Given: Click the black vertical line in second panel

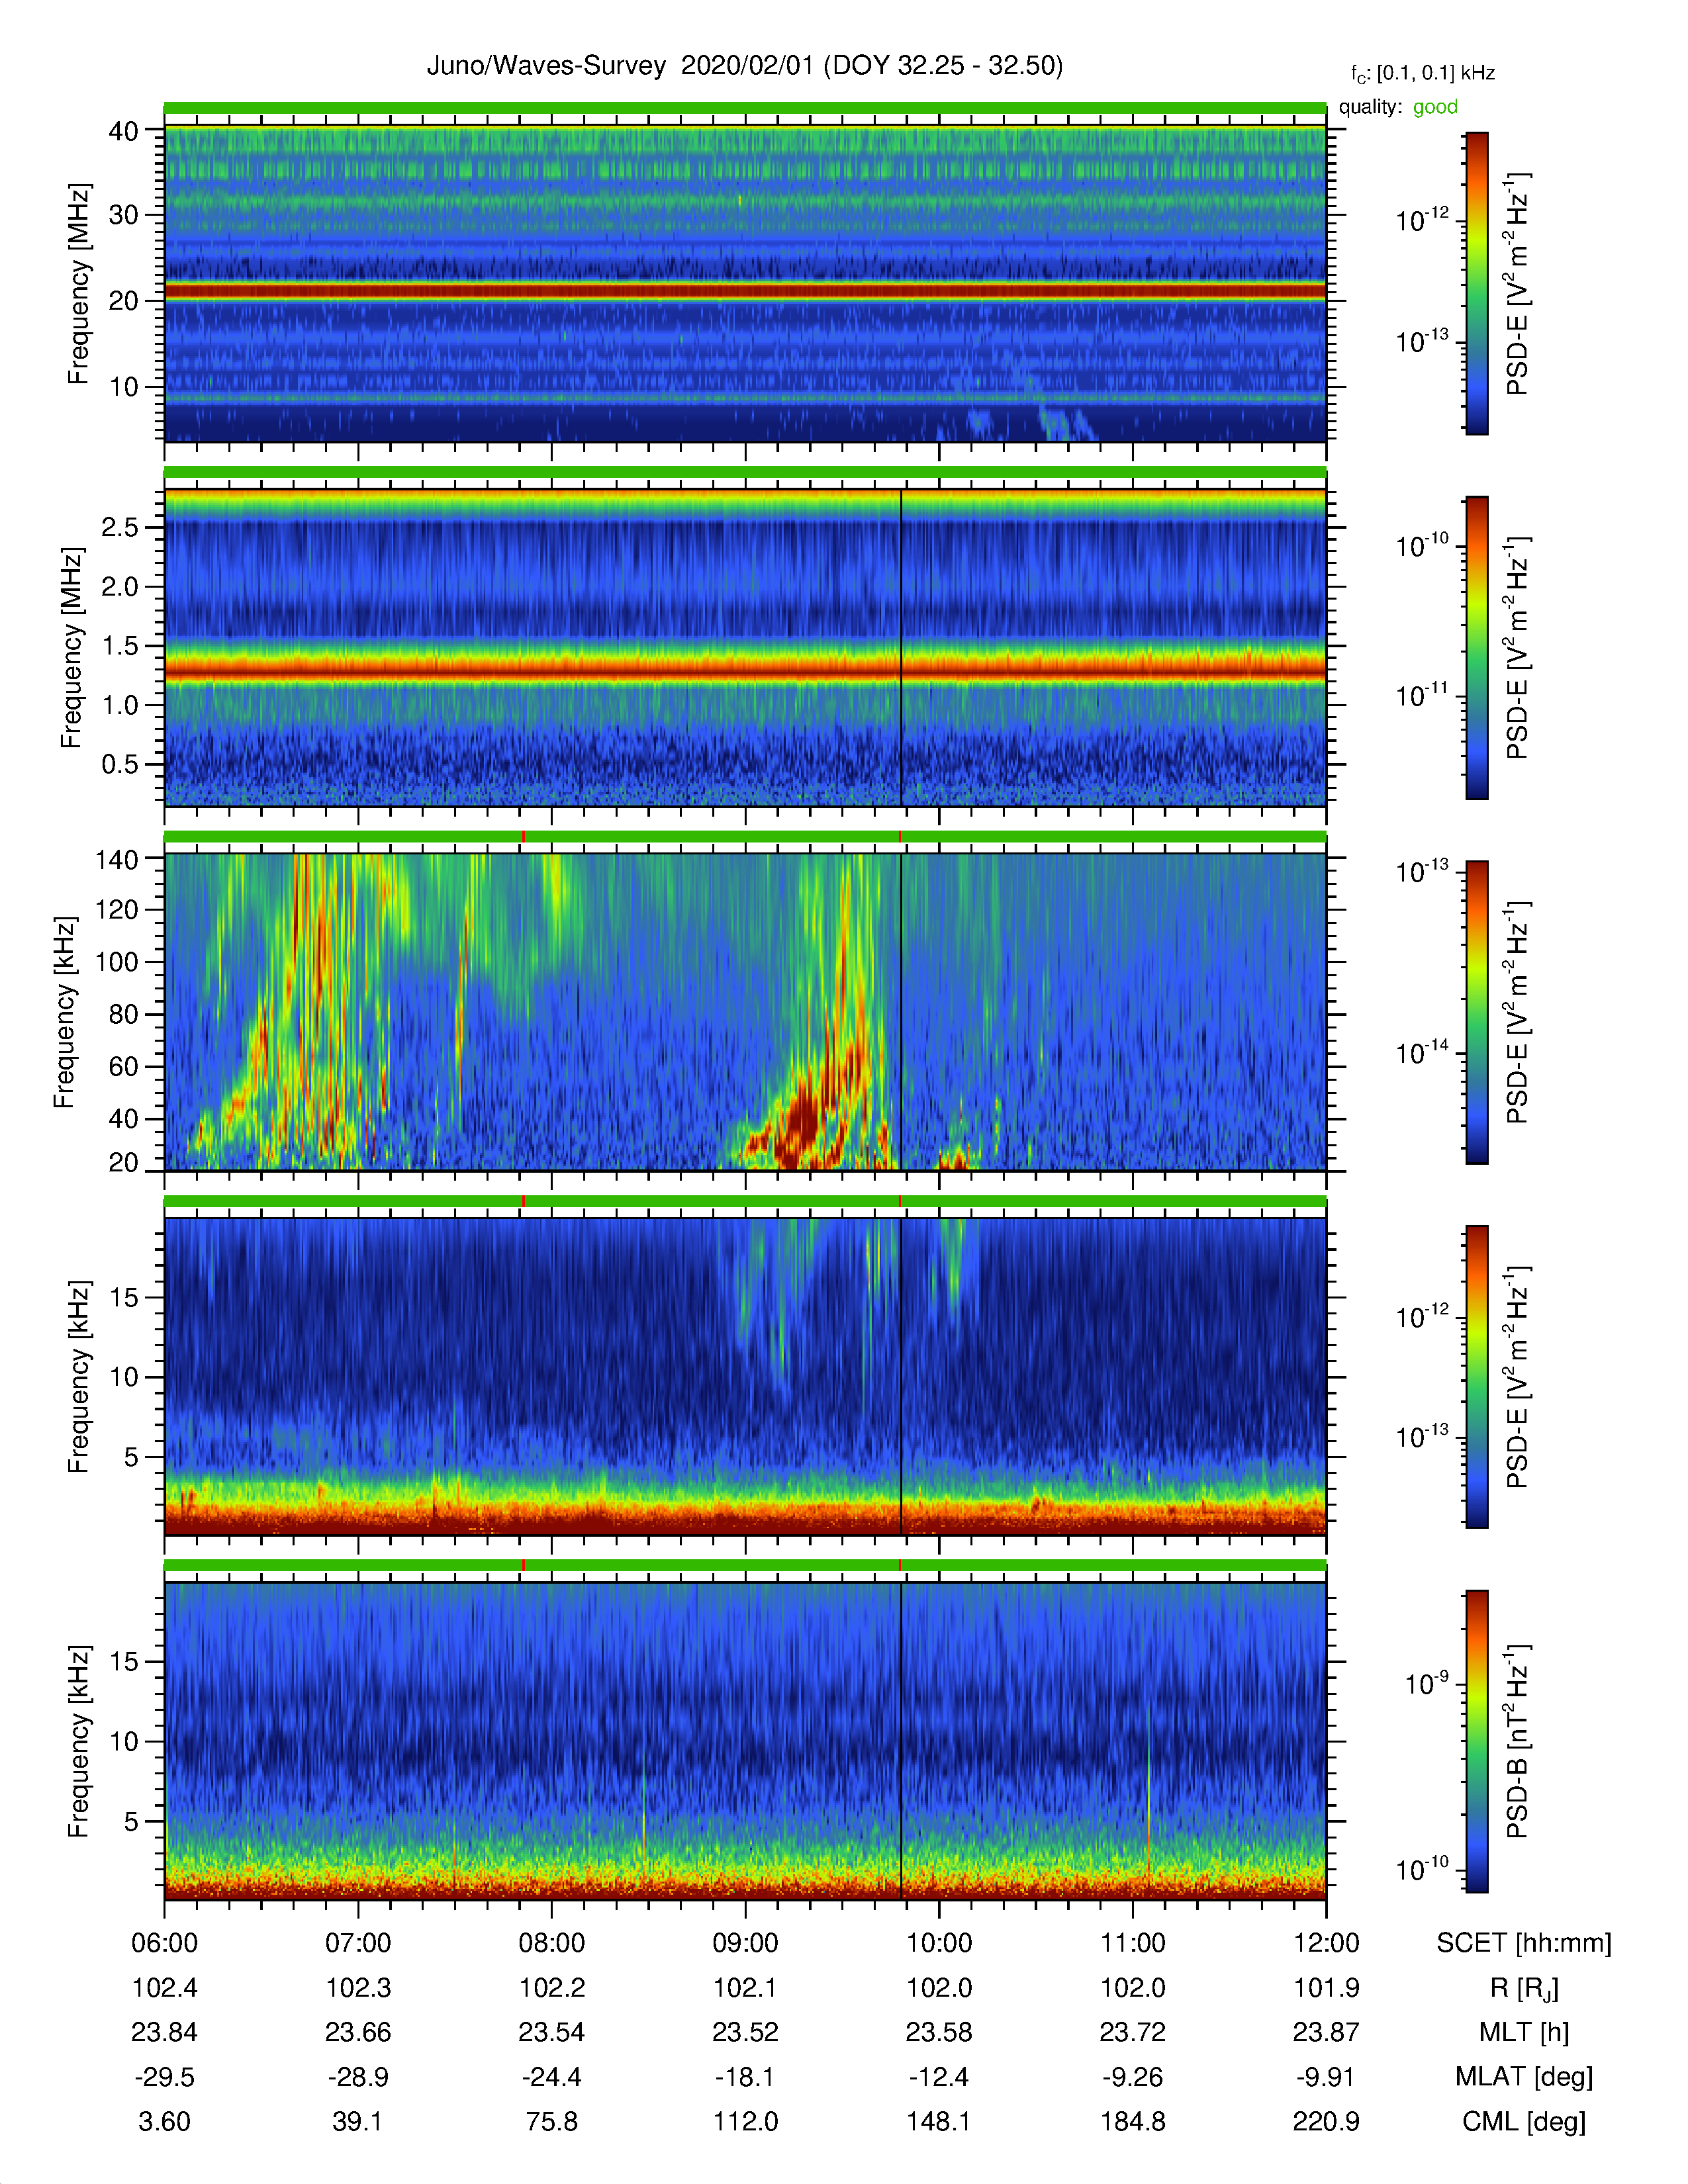Looking at the screenshot, I should [901, 647].
